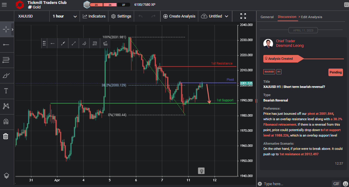Click the Pending status button
This screenshot has width=349, height=187.
click(x=335, y=72)
